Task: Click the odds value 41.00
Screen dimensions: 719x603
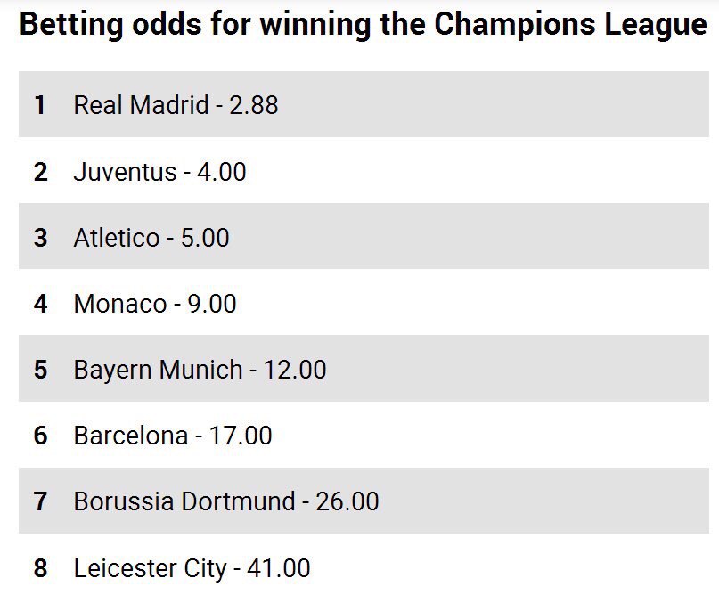Action: (x=279, y=568)
